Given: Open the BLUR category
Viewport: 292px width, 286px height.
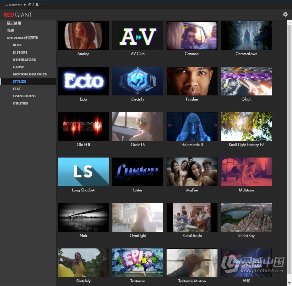Looking at the screenshot, I should (17, 45).
